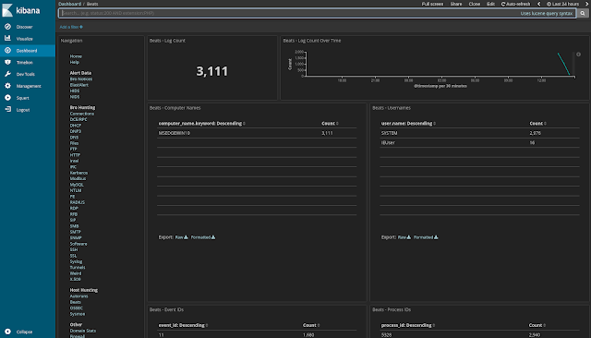Sort by computer_name.keyword column
The image size is (591, 338).
tap(201, 124)
